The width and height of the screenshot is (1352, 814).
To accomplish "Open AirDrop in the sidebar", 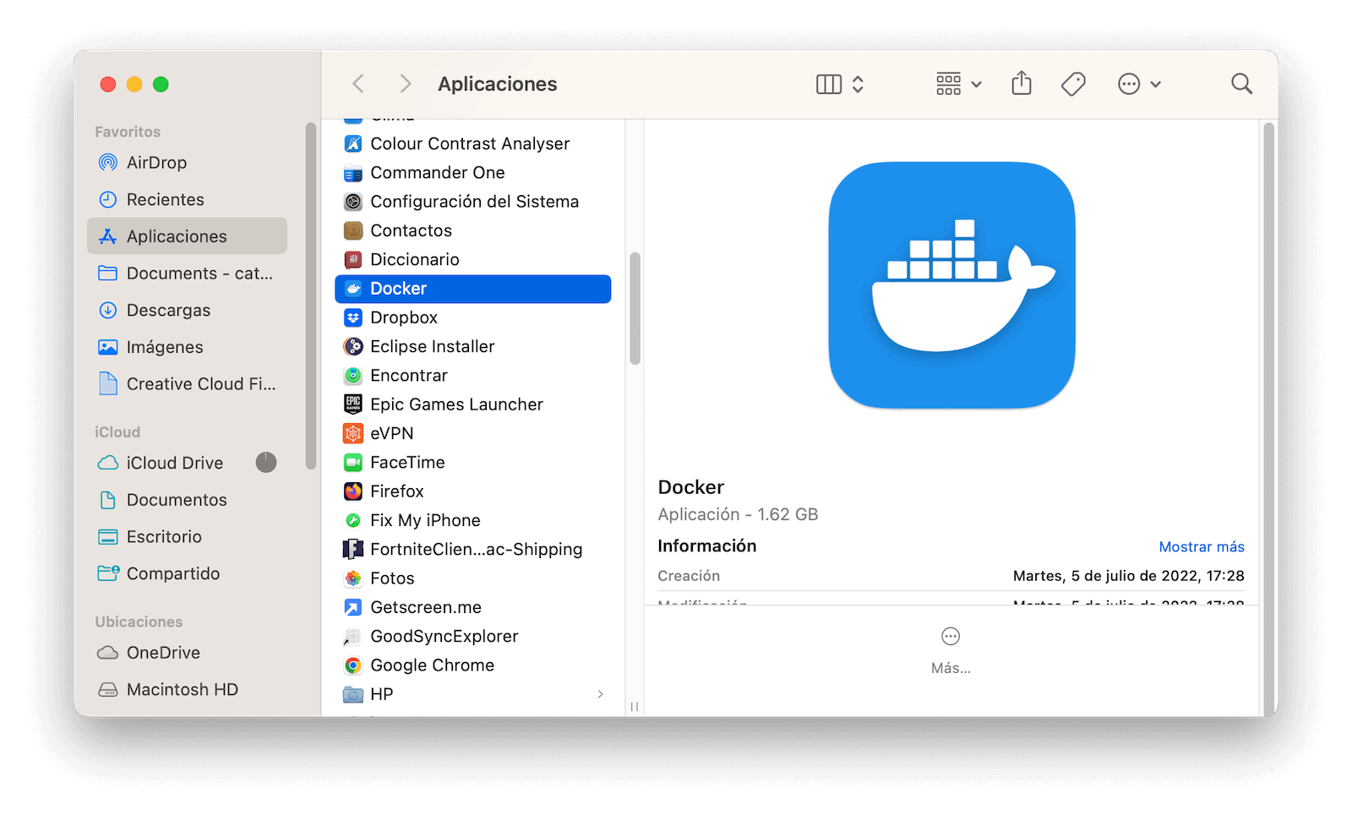I will (x=156, y=163).
